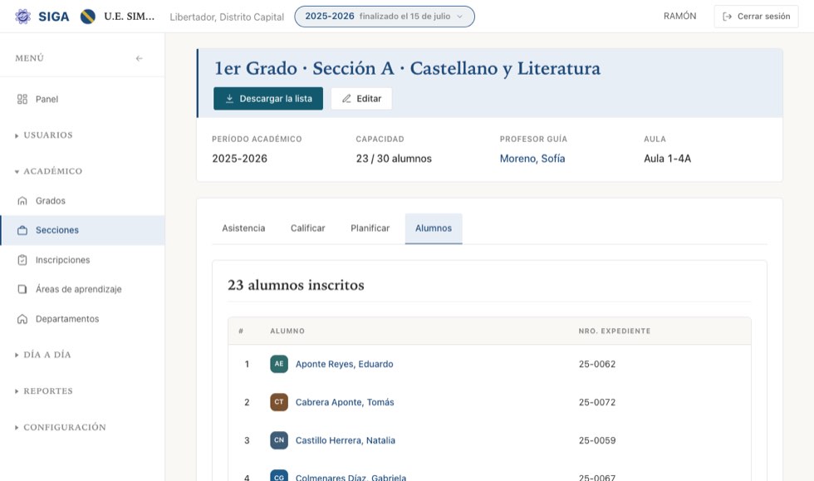Click the U.E. SIM... school name
The image size is (814, 481).
click(130, 16)
